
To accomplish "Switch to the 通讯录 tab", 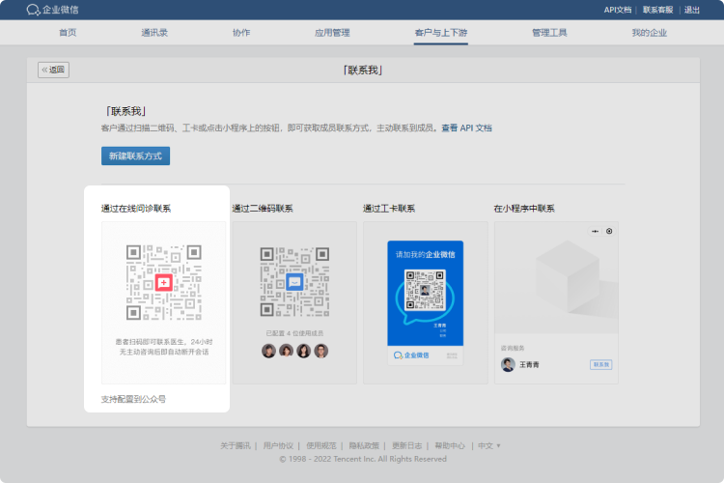I will pos(154,32).
